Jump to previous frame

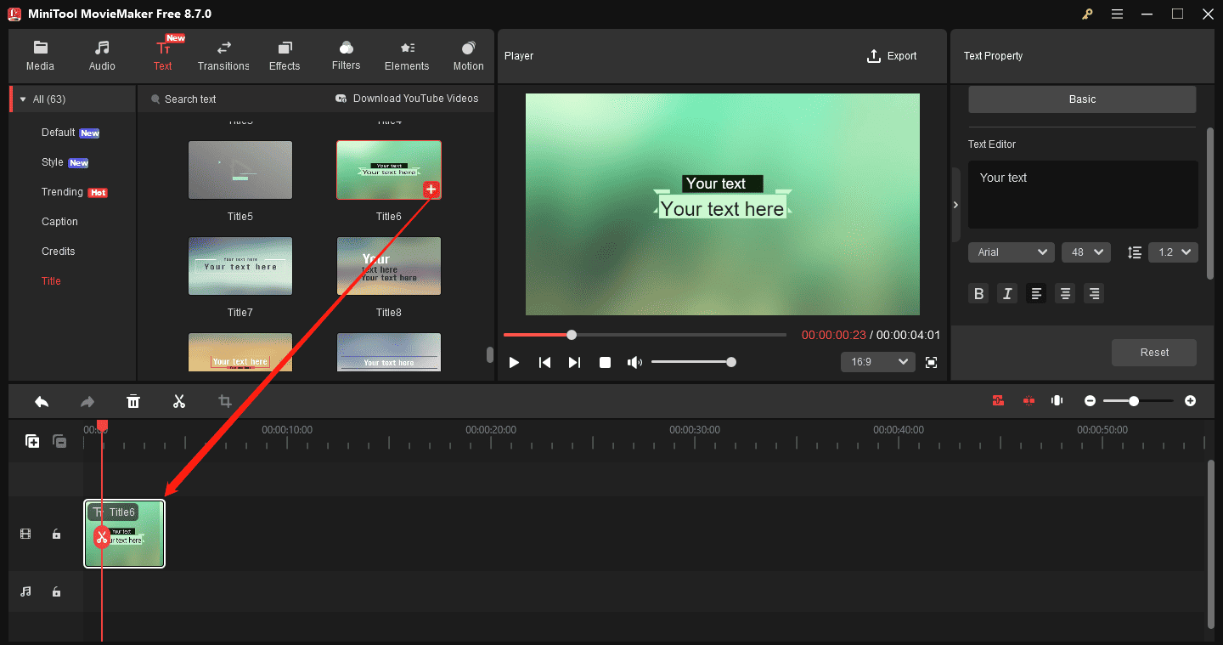pos(544,362)
